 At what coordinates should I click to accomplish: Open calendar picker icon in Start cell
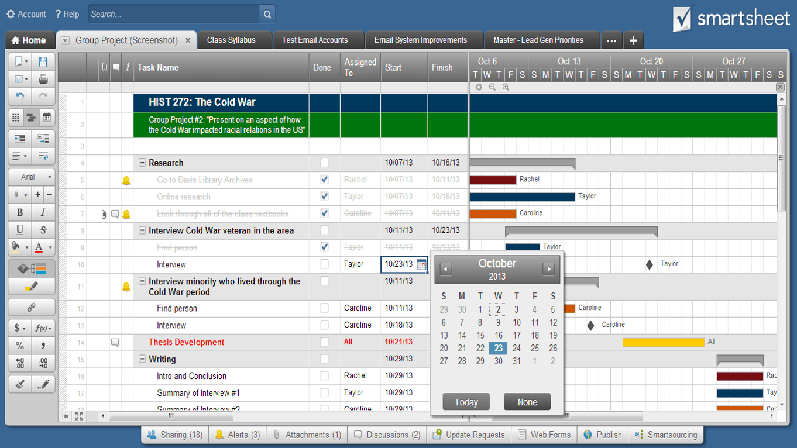coord(421,264)
